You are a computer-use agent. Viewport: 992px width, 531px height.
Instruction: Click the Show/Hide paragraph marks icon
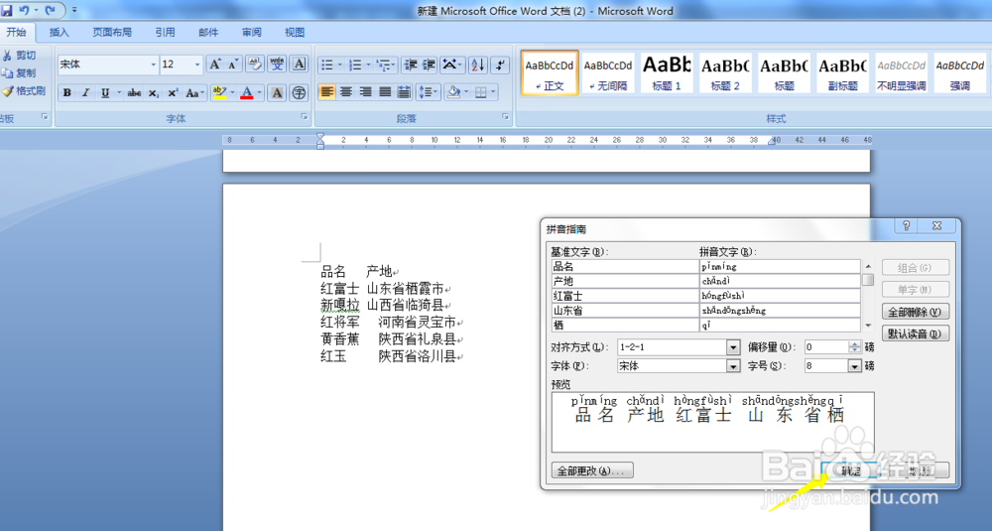500,65
